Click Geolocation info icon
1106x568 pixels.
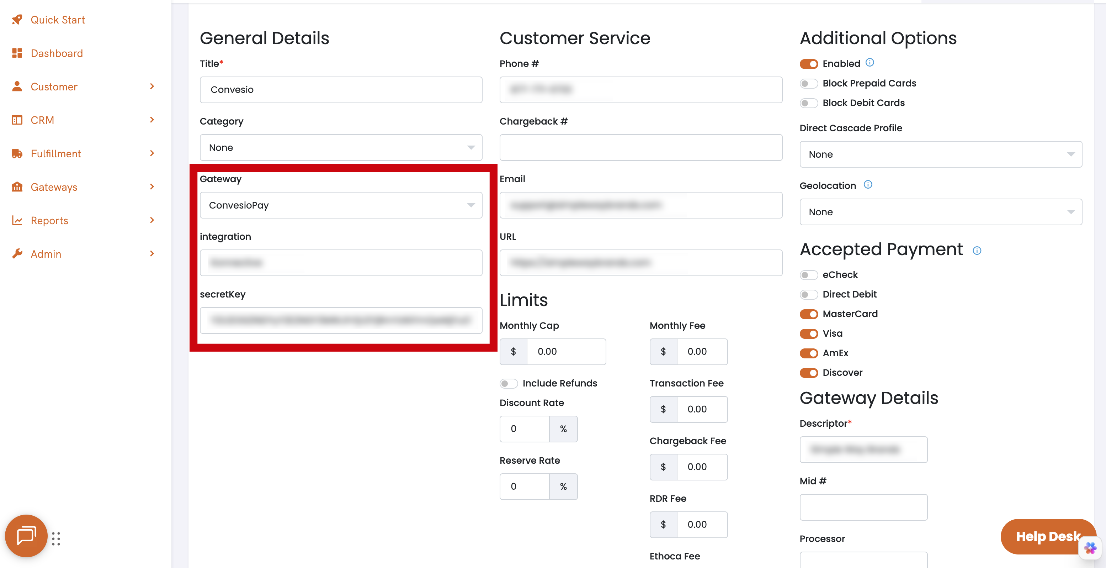click(868, 185)
